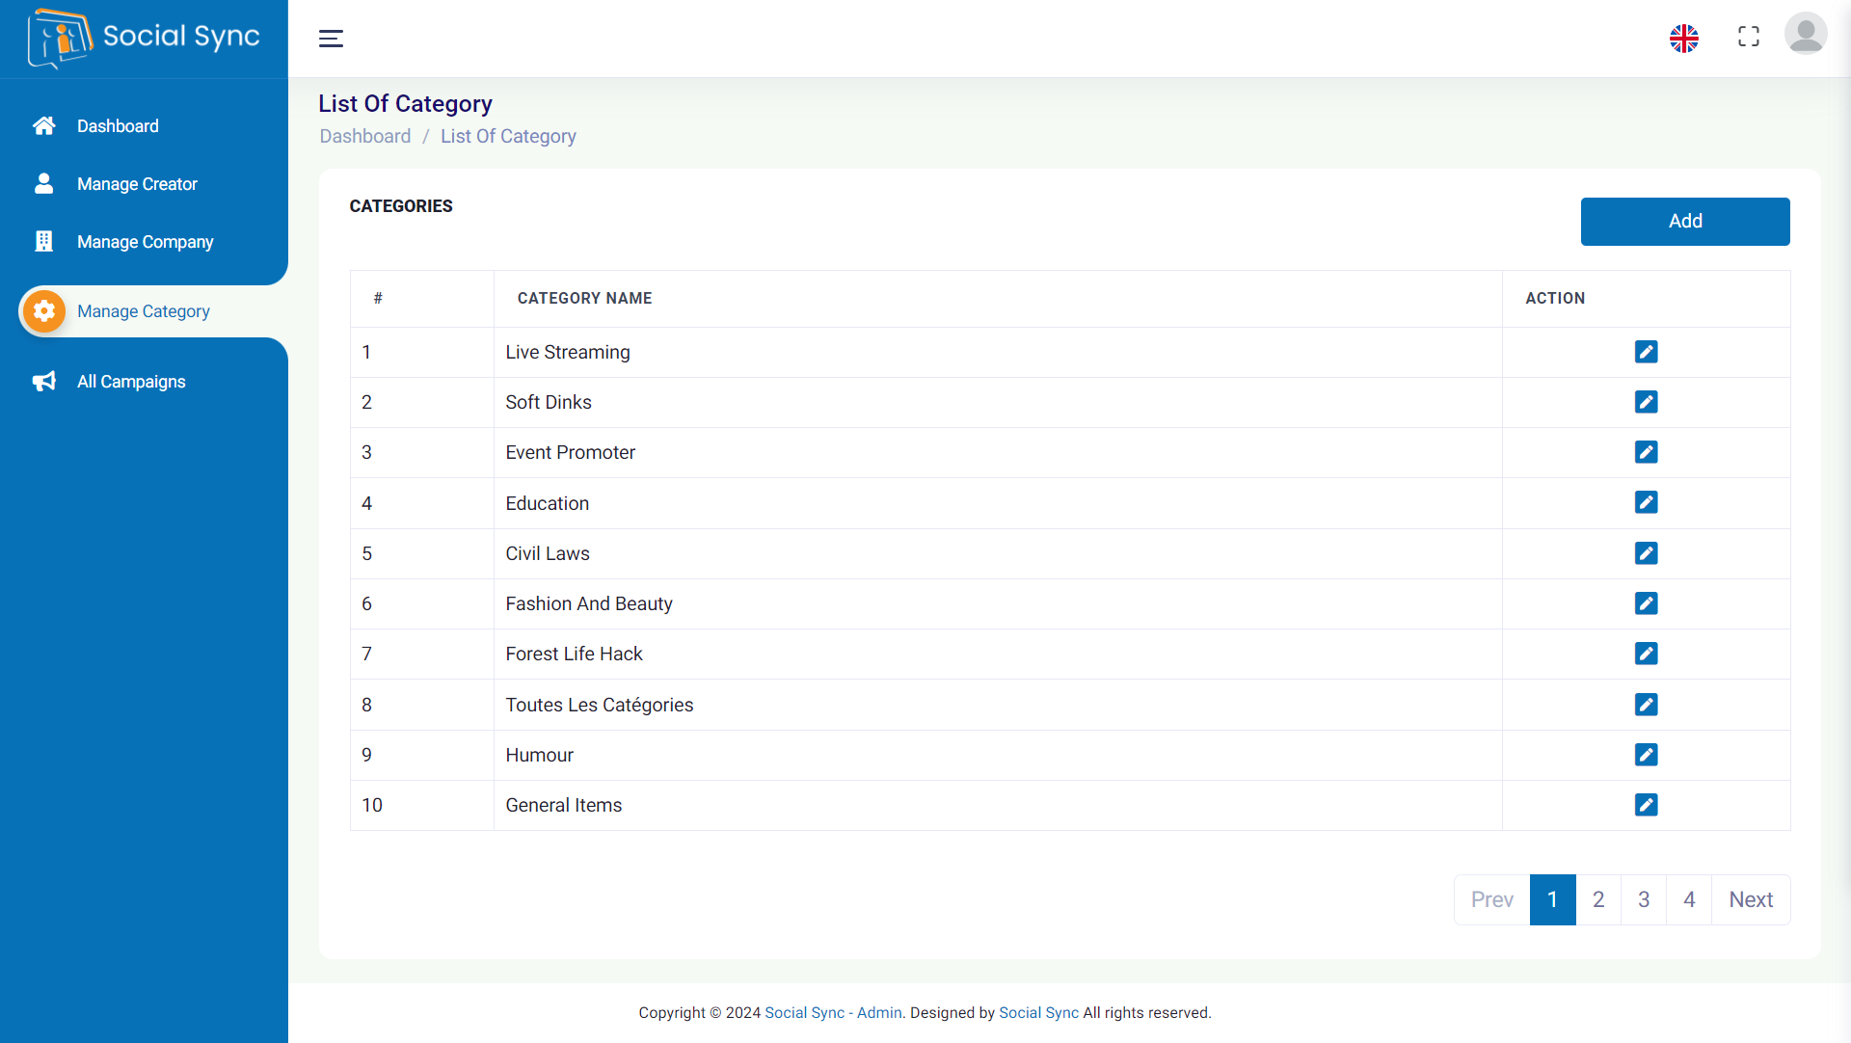The height and width of the screenshot is (1043, 1851).
Task: Open All Campaigns from sidebar menu
Action: (131, 382)
